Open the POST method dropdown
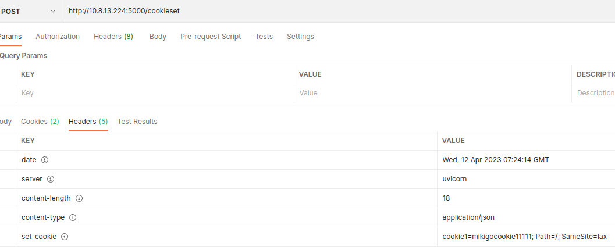The image size is (615, 250). point(30,11)
